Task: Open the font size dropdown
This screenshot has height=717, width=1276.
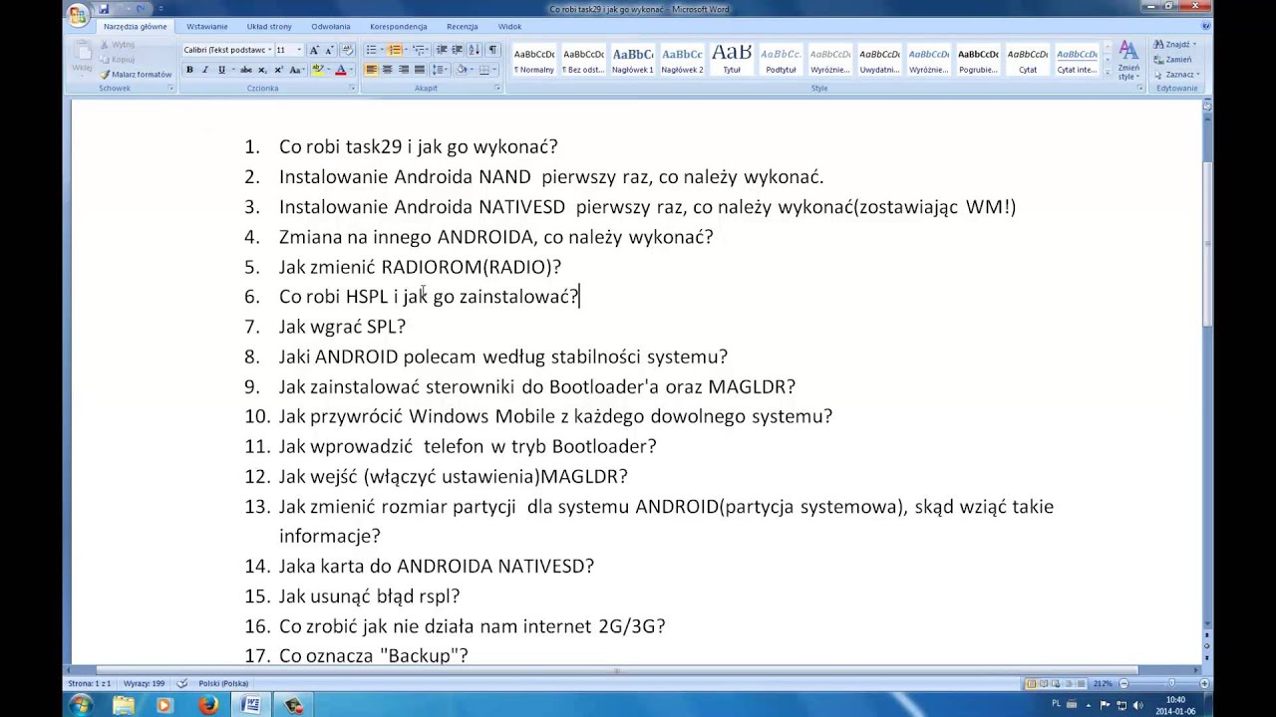Action: click(300, 50)
